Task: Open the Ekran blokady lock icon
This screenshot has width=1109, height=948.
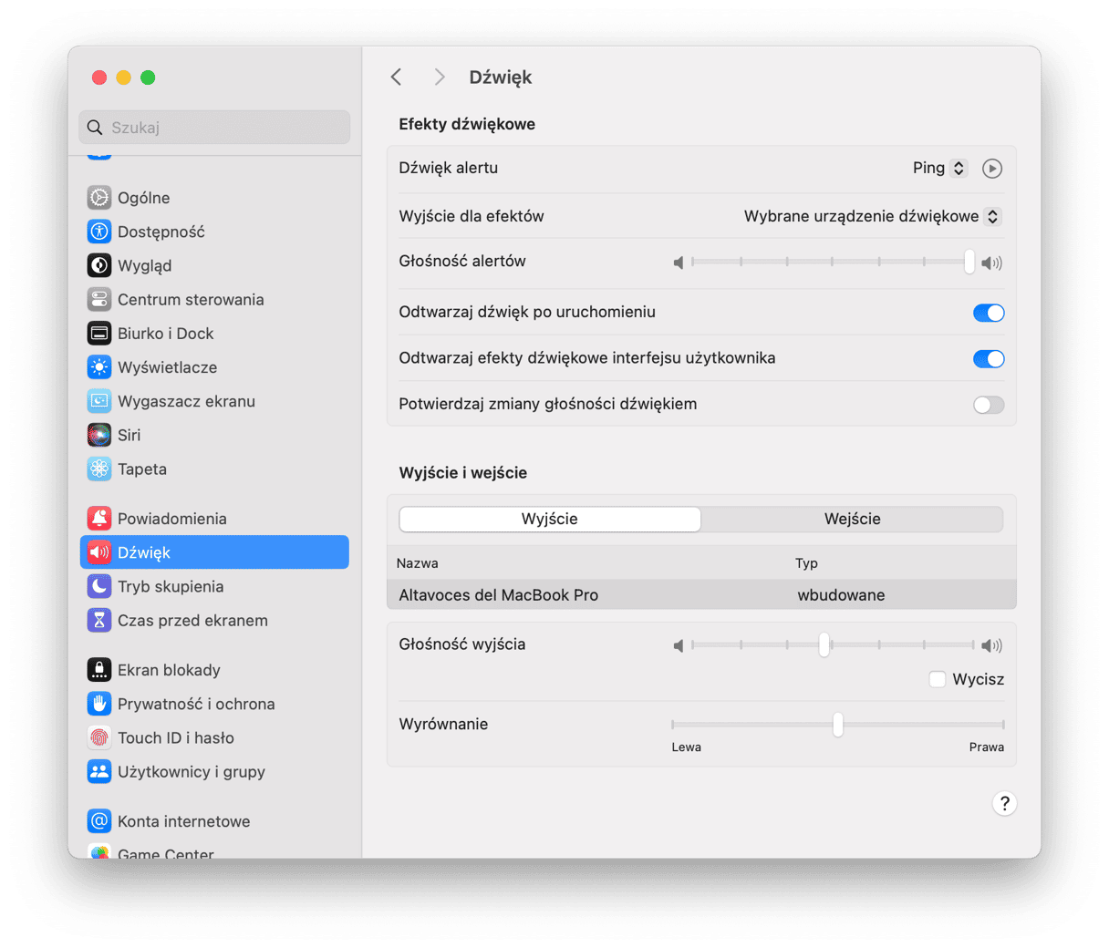Action: pyautogui.click(x=99, y=670)
